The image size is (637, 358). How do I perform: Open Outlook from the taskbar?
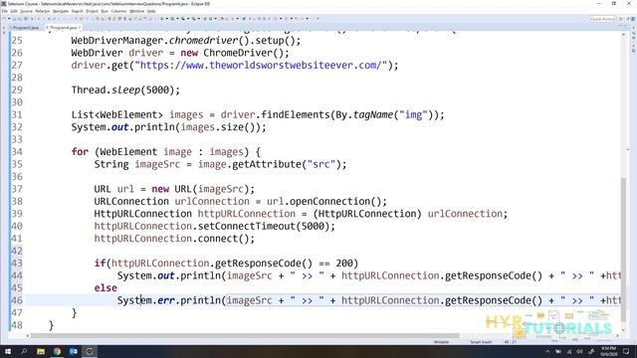coord(73,351)
